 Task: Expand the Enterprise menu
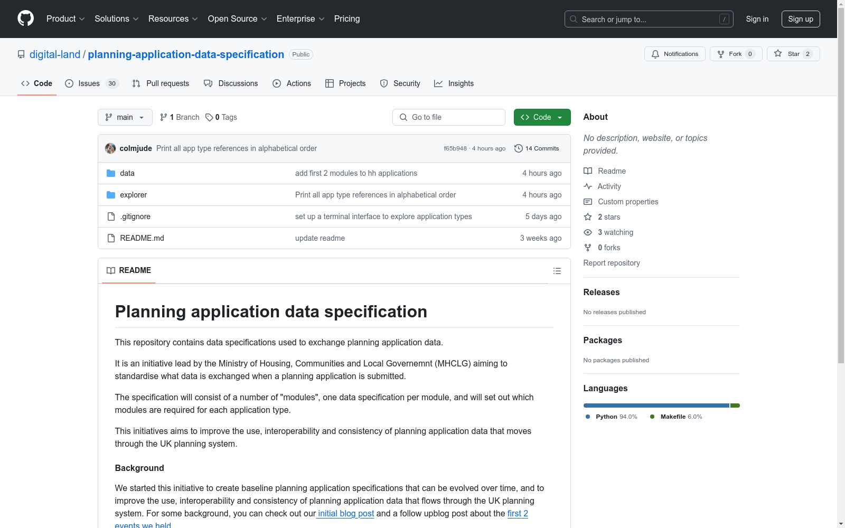pos(301,19)
